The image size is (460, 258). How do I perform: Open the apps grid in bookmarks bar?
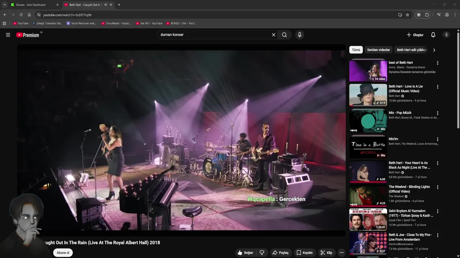click(x=4, y=23)
